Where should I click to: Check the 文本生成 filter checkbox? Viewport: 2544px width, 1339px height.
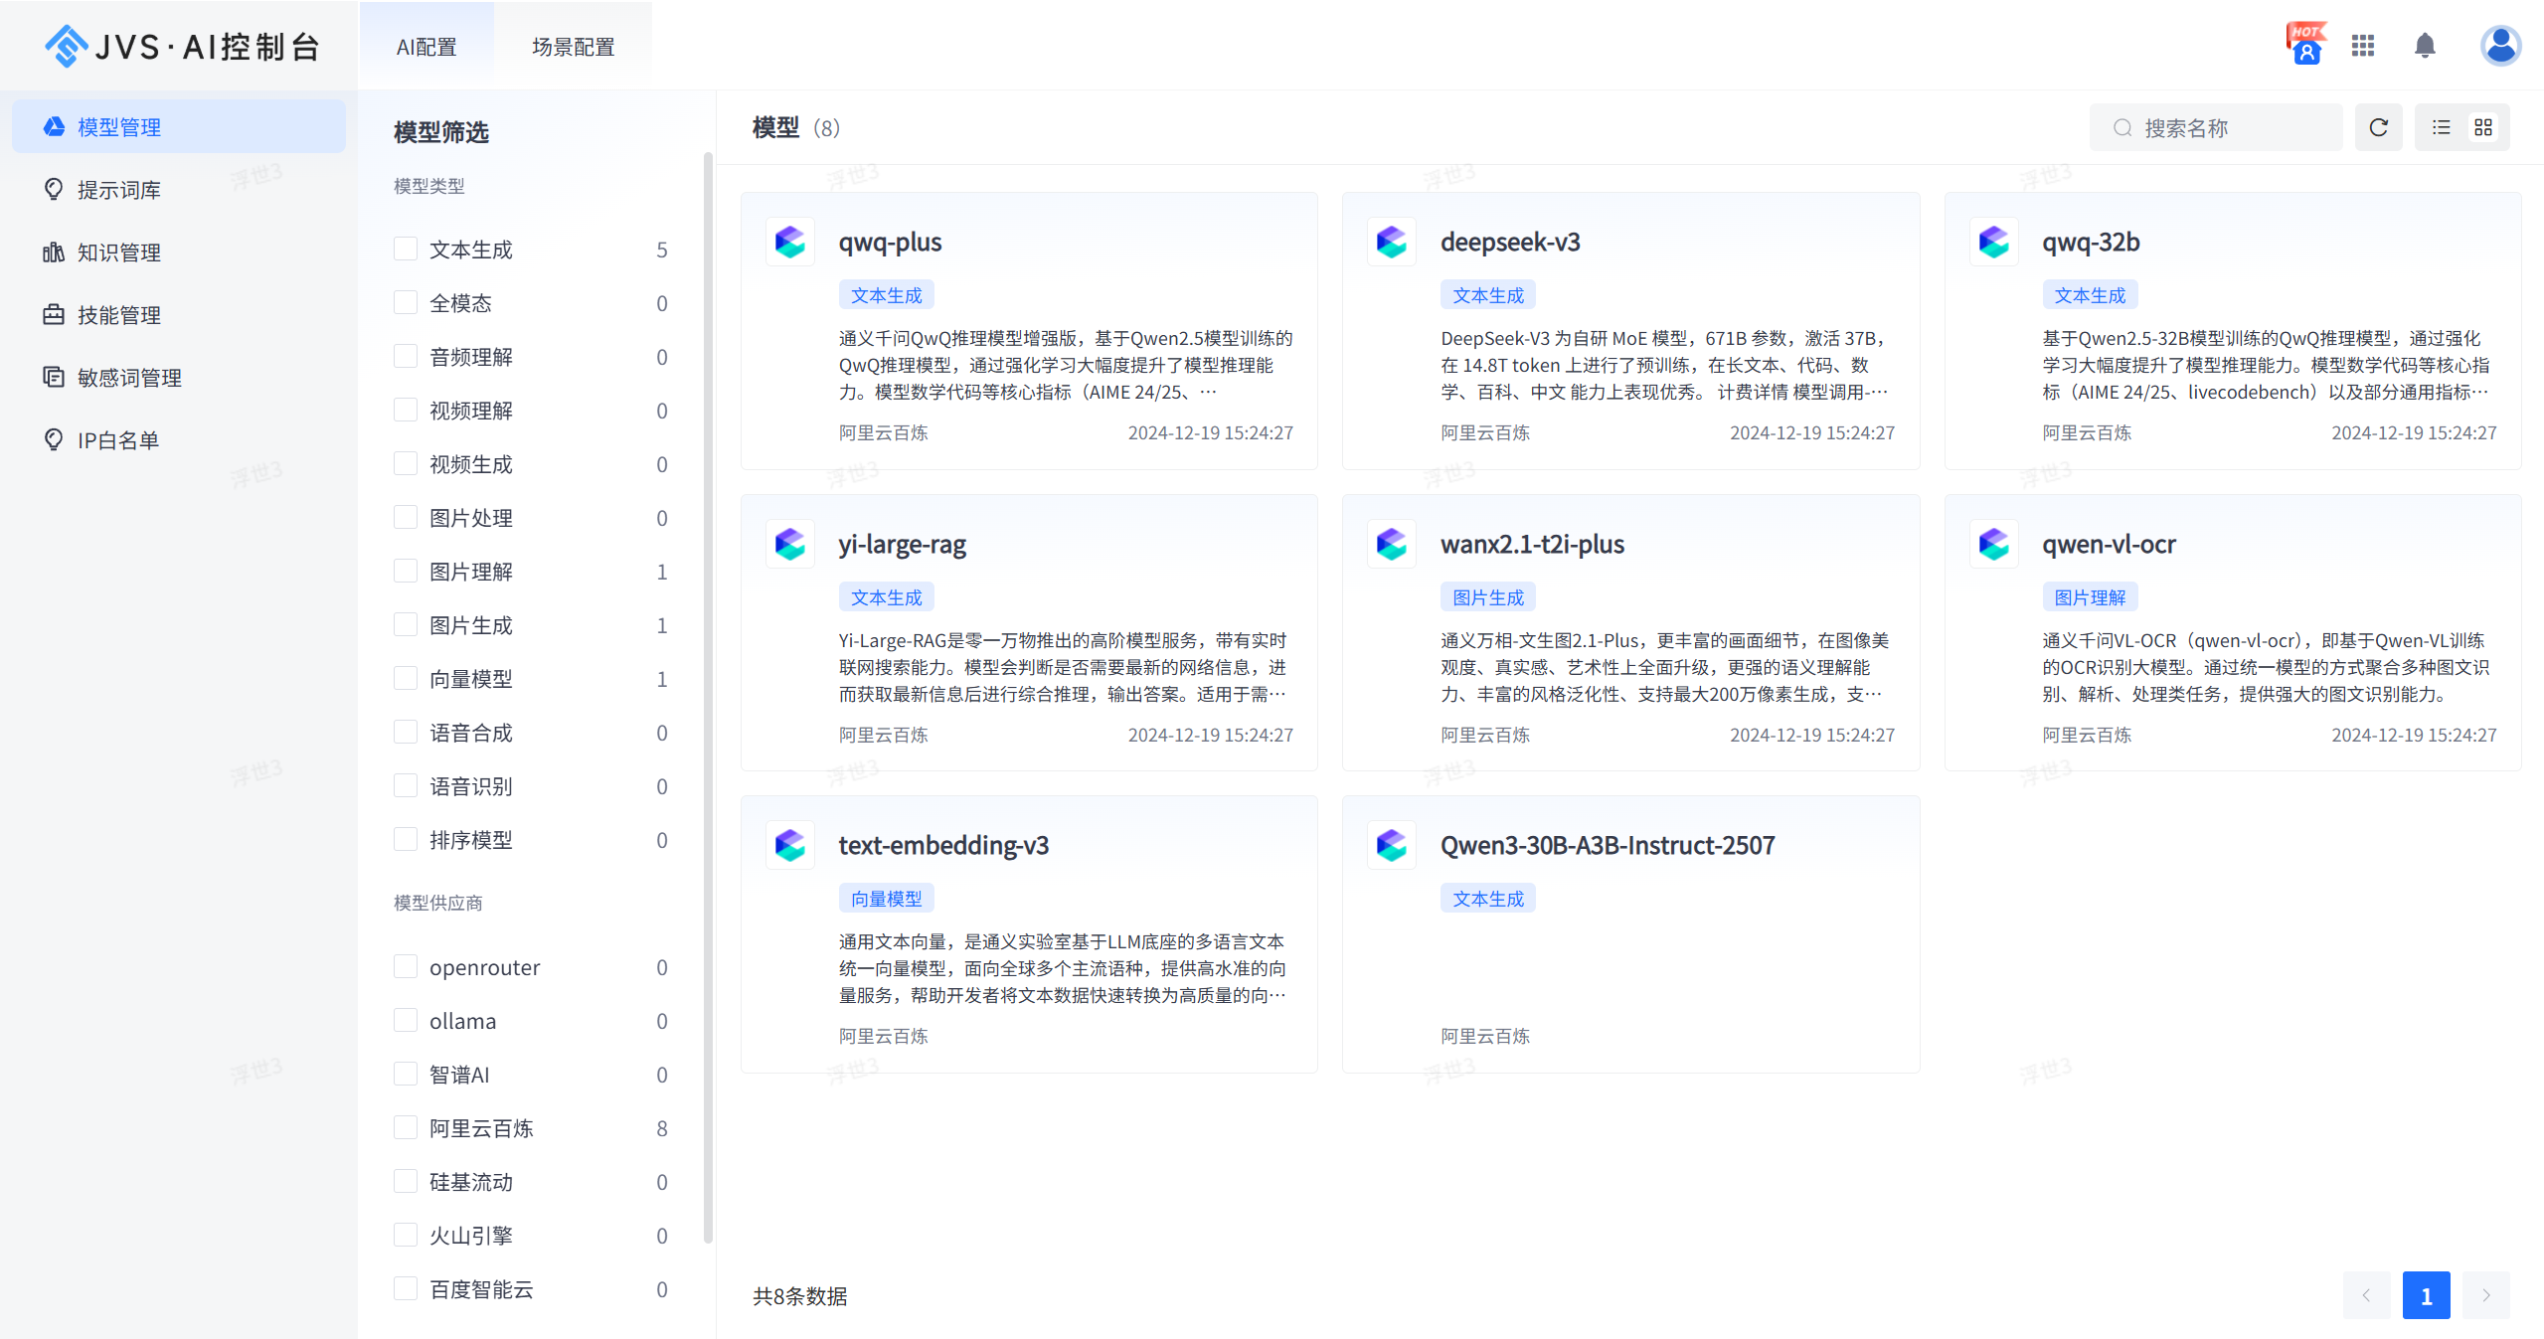coord(406,249)
